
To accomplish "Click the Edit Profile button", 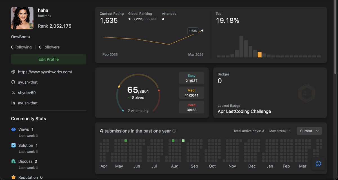I will (x=48, y=59).
